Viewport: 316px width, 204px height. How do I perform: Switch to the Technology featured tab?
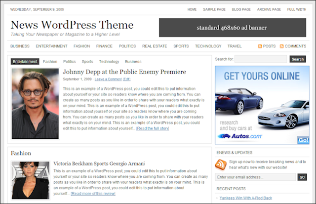(109, 61)
